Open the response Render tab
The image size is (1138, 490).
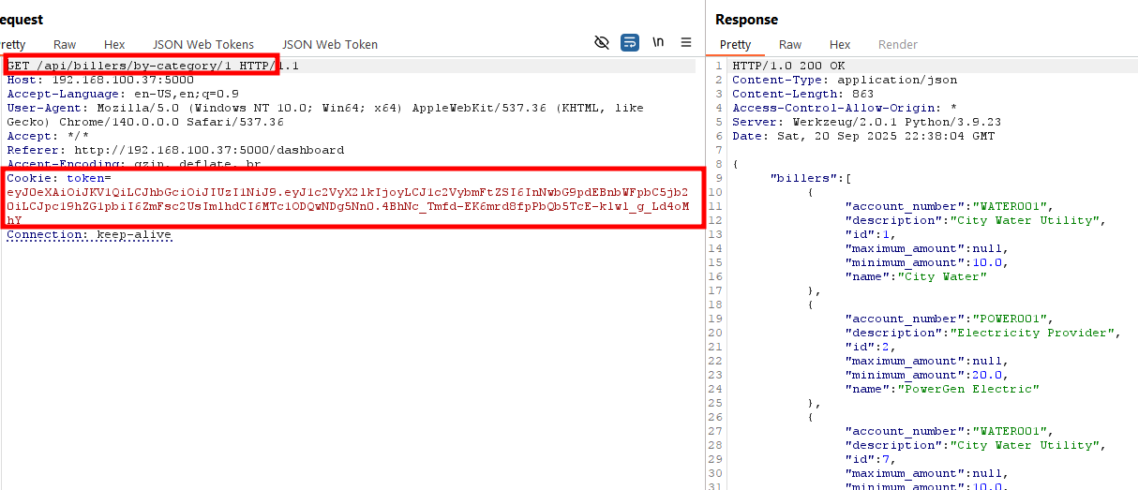[x=897, y=44]
